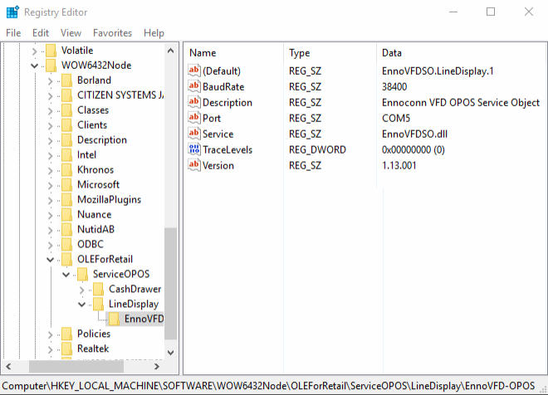The width and height of the screenshot is (548, 395).
Task: Expand the Policies key
Action: click(x=50, y=334)
